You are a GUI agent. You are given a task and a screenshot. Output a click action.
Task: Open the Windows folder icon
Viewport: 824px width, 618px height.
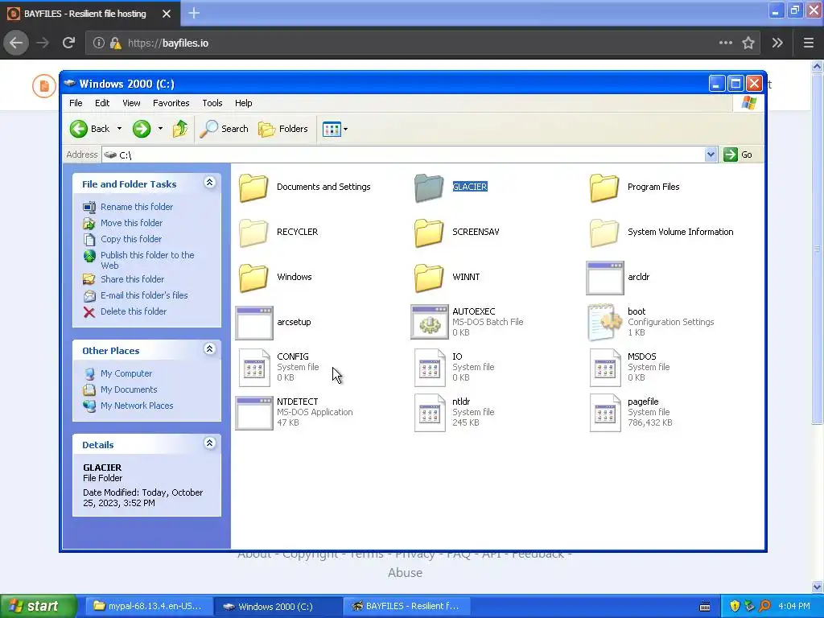tap(253, 278)
